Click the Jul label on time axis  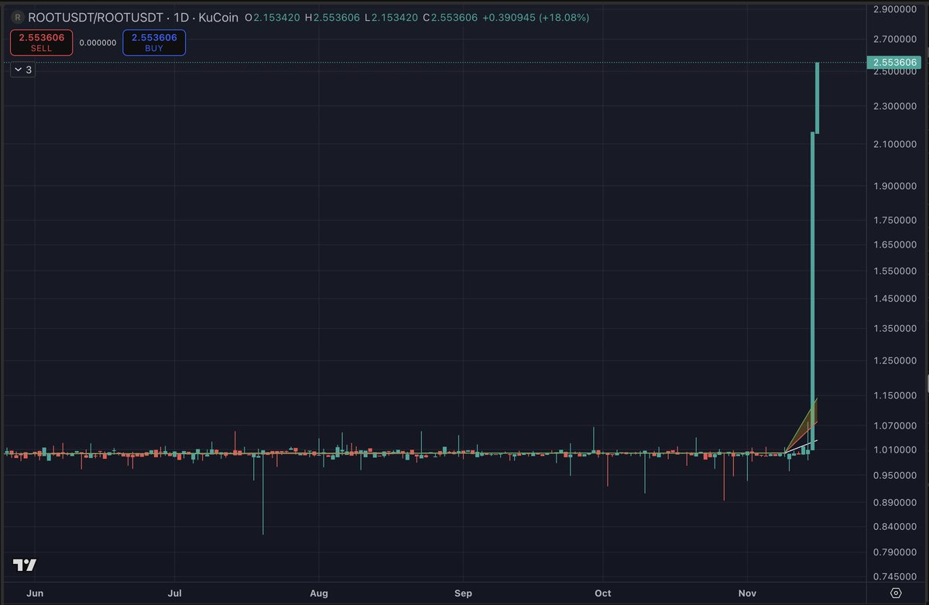coord(175,593)
